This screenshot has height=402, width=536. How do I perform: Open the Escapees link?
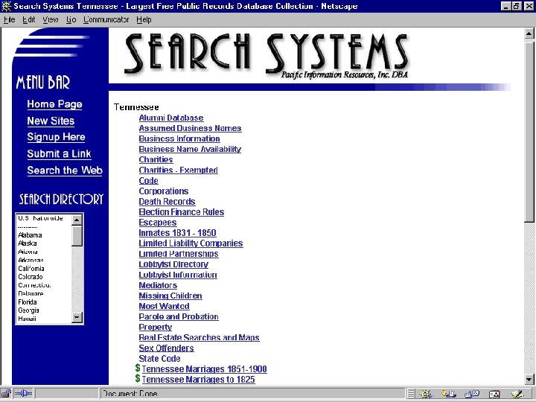point(158,223)
